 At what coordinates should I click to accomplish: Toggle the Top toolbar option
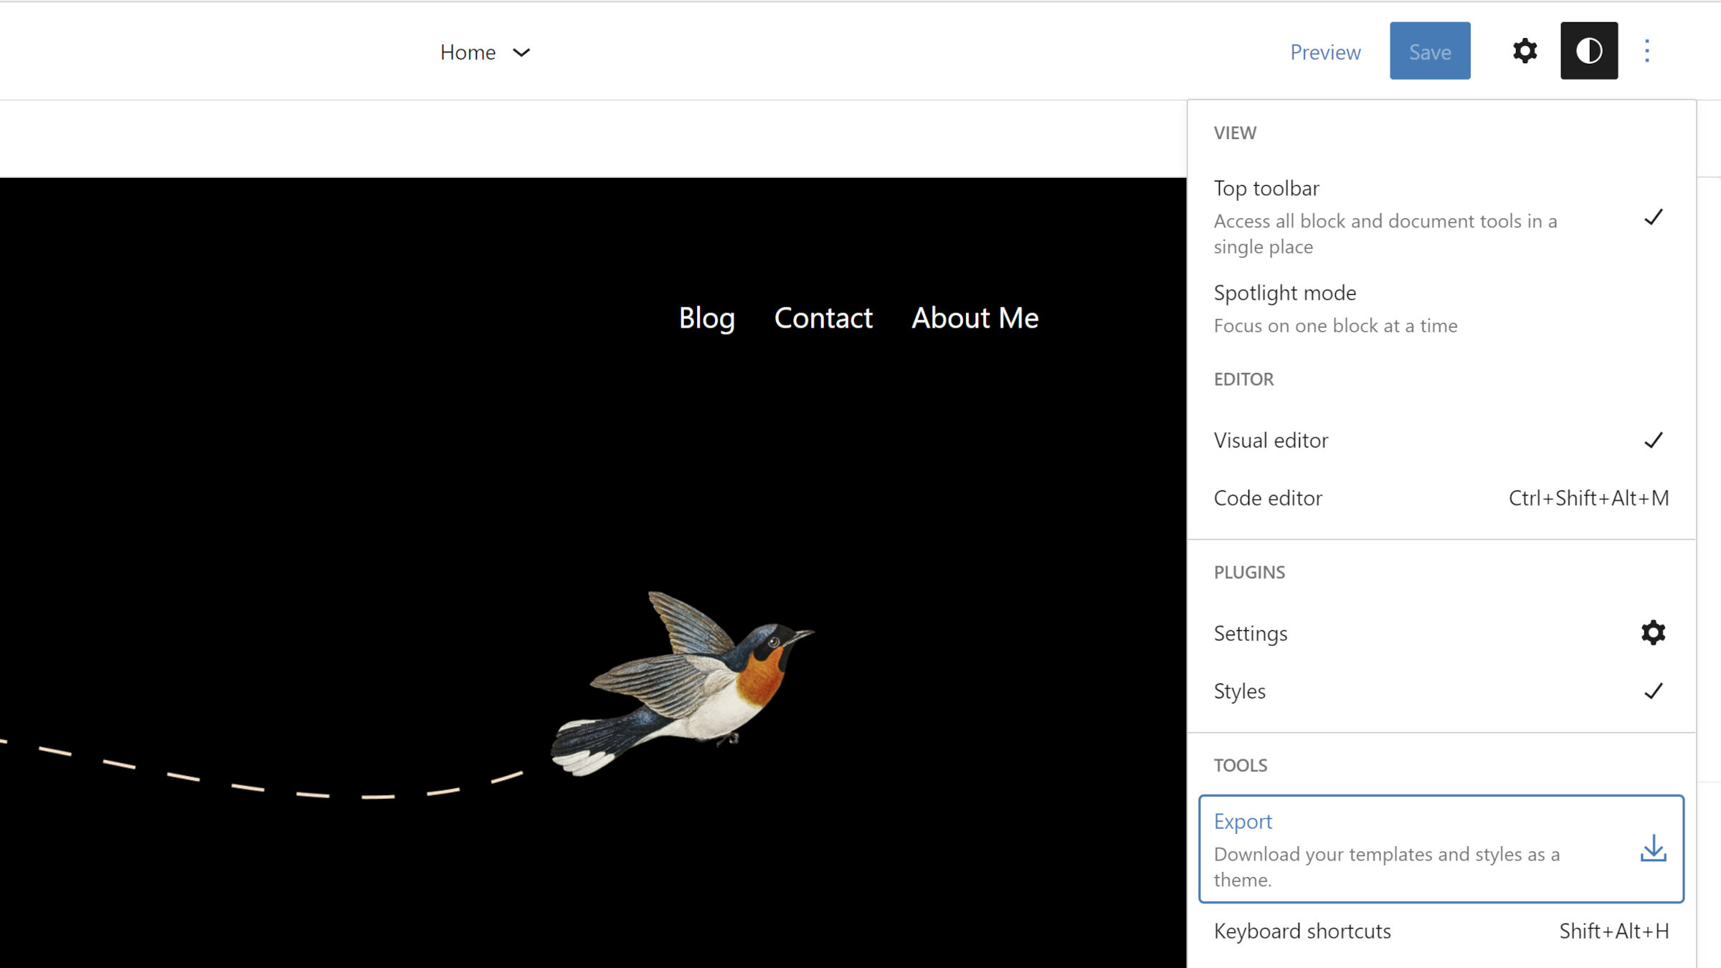(x=1441, y=217)
